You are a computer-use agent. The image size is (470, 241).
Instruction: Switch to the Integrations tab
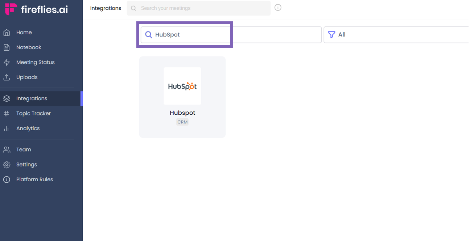106,8
